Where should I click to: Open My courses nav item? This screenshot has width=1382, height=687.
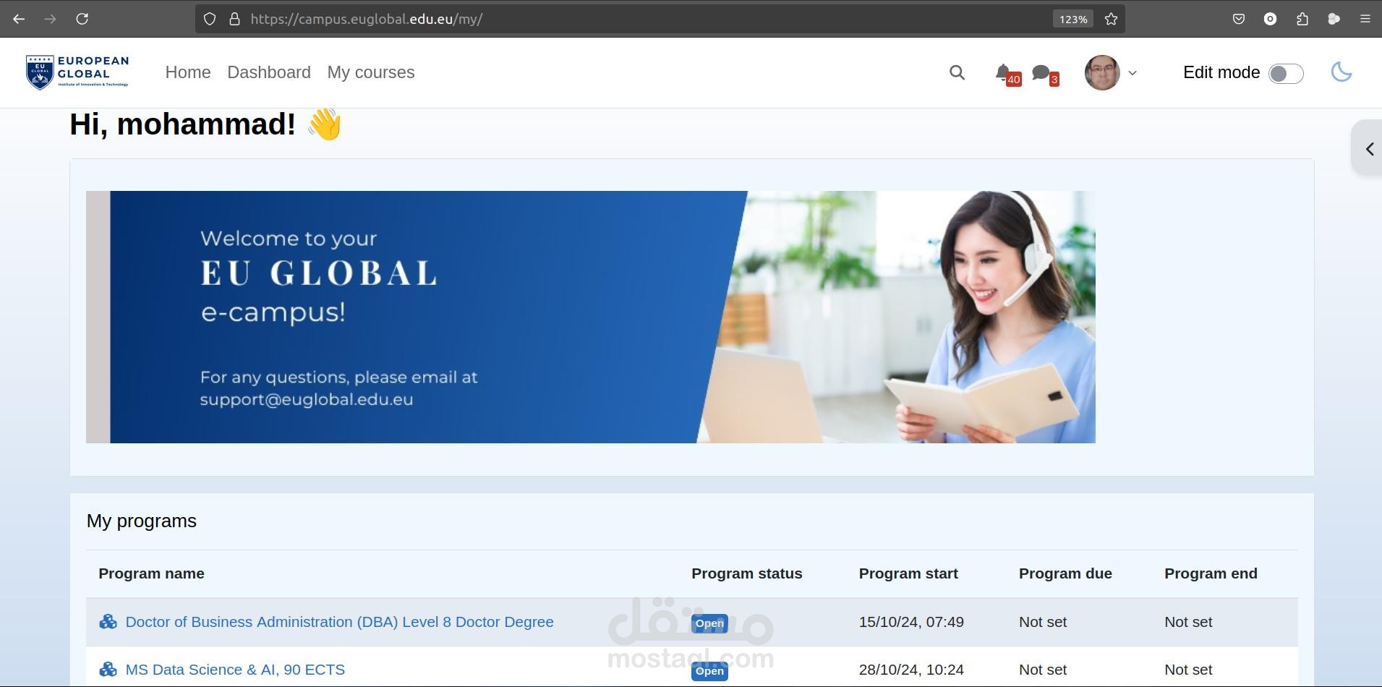(371, 72)
